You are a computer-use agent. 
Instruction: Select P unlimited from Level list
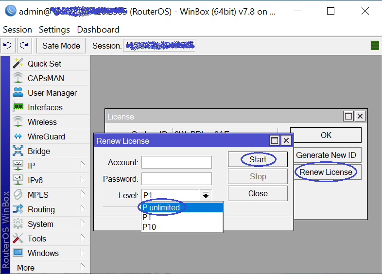pos(182,207)
